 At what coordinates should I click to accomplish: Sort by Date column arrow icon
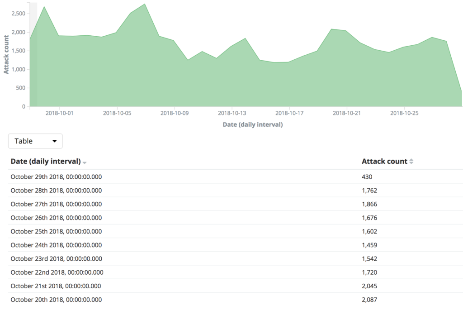tap(85, 162)
